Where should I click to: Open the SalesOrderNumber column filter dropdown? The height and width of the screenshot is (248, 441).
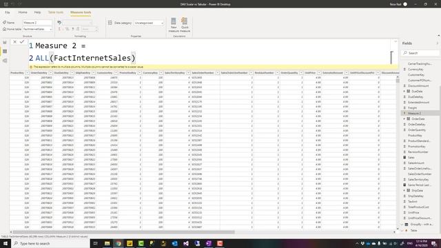(x=218, y=73)
